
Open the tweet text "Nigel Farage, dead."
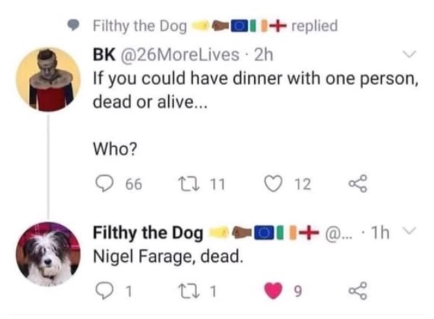(167, 255)
